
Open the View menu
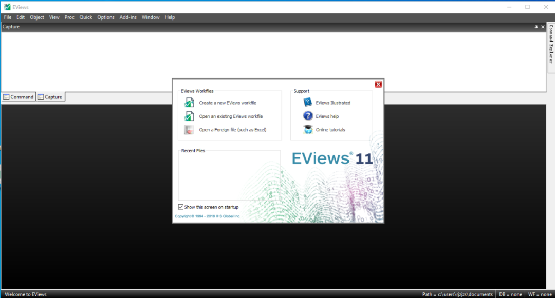pyautogui.click(x=54, y=17)
